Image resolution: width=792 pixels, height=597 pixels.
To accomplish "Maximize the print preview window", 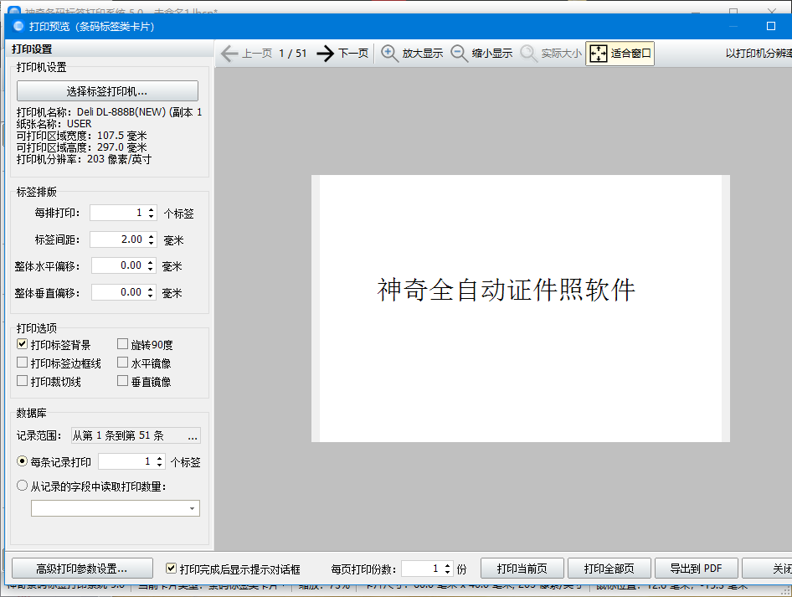I will tap(771, 26).
